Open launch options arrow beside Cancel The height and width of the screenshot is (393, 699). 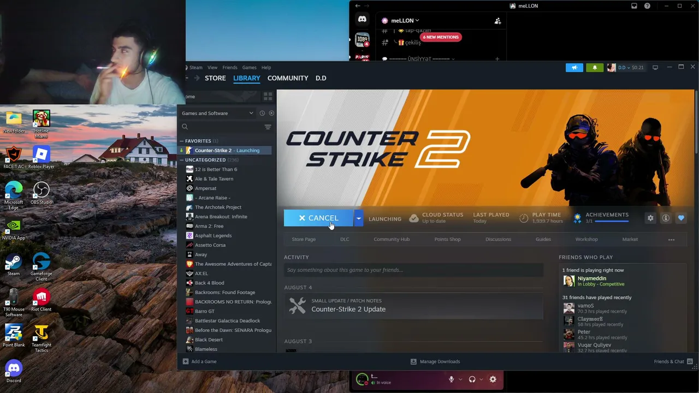pos(358,218)
